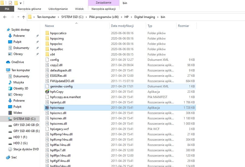This screenshot has height=167, width=245.
Task: Open the Widok ribbon tab
Action: [79, 9]
